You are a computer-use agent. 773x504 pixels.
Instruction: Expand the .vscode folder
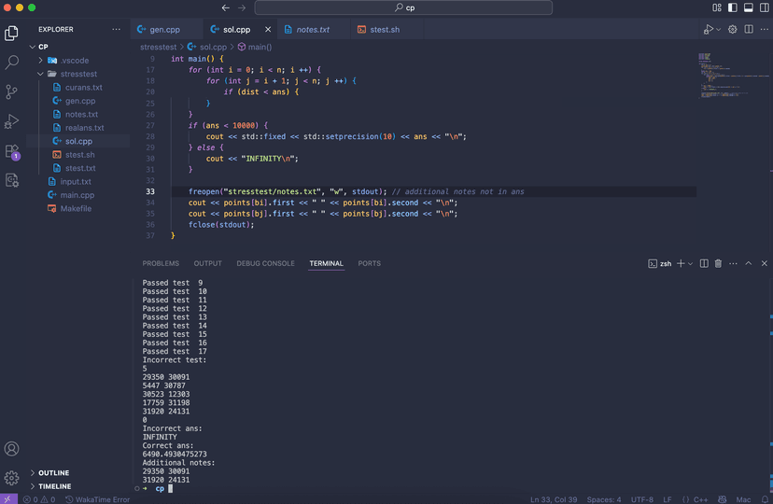pyautogui.click(x=75, y=61)
